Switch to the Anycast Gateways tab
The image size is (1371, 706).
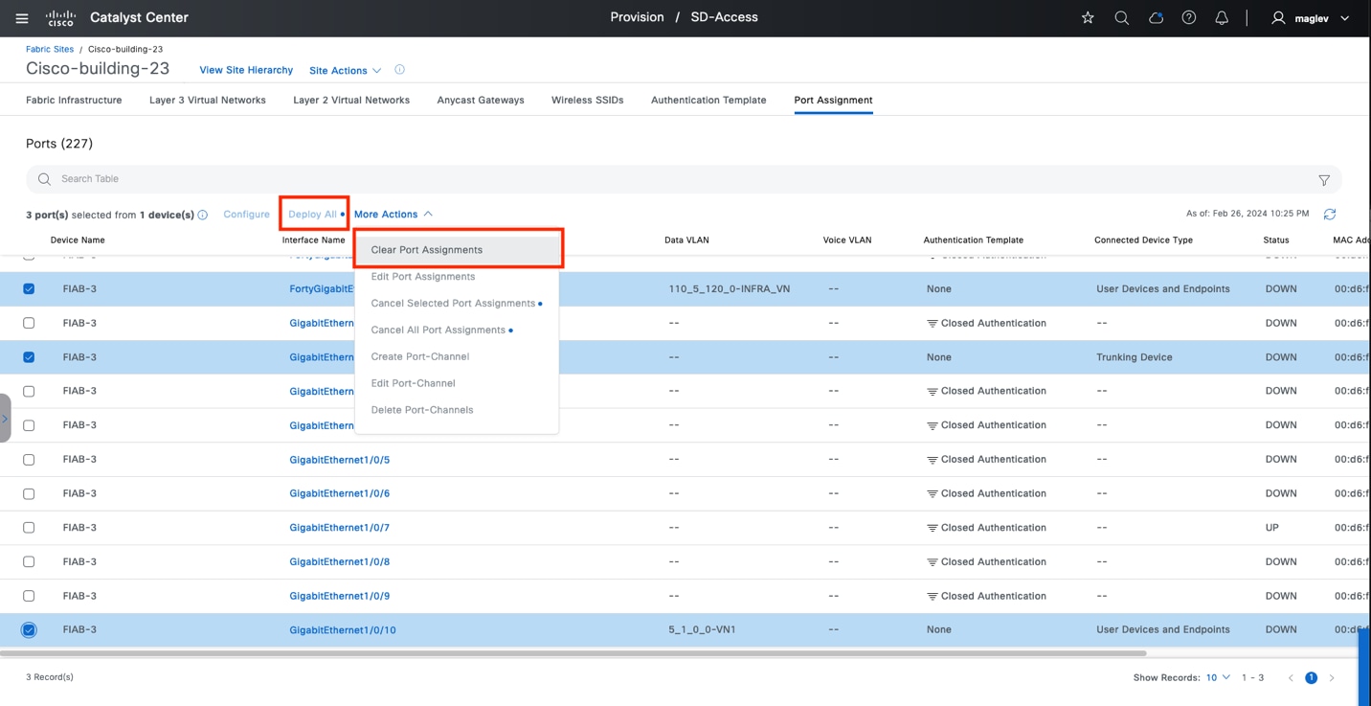pyautogui.click(x=480, y=100)
